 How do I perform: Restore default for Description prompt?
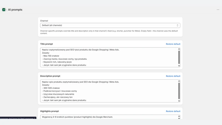(173, 76)
